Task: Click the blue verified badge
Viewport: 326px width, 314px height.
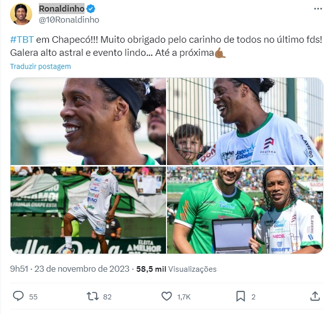Action: click(x=91, y=9)
